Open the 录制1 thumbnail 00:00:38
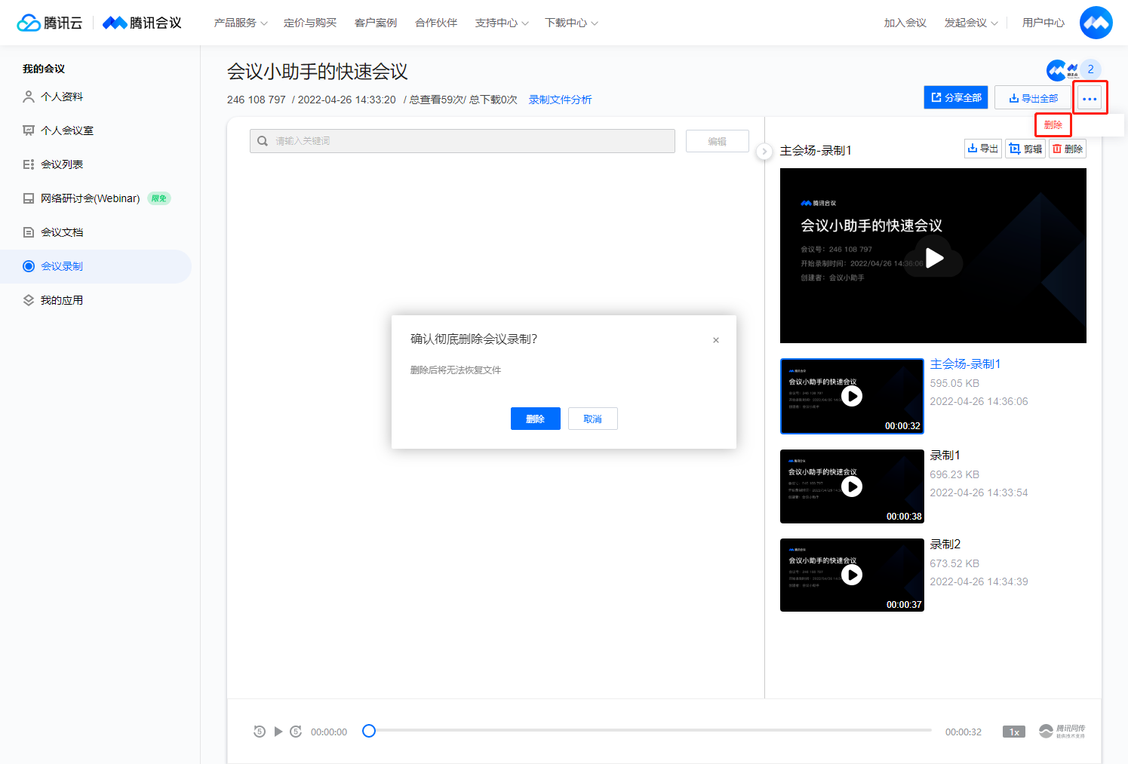 pyautogui.click(x=852, y=486)
